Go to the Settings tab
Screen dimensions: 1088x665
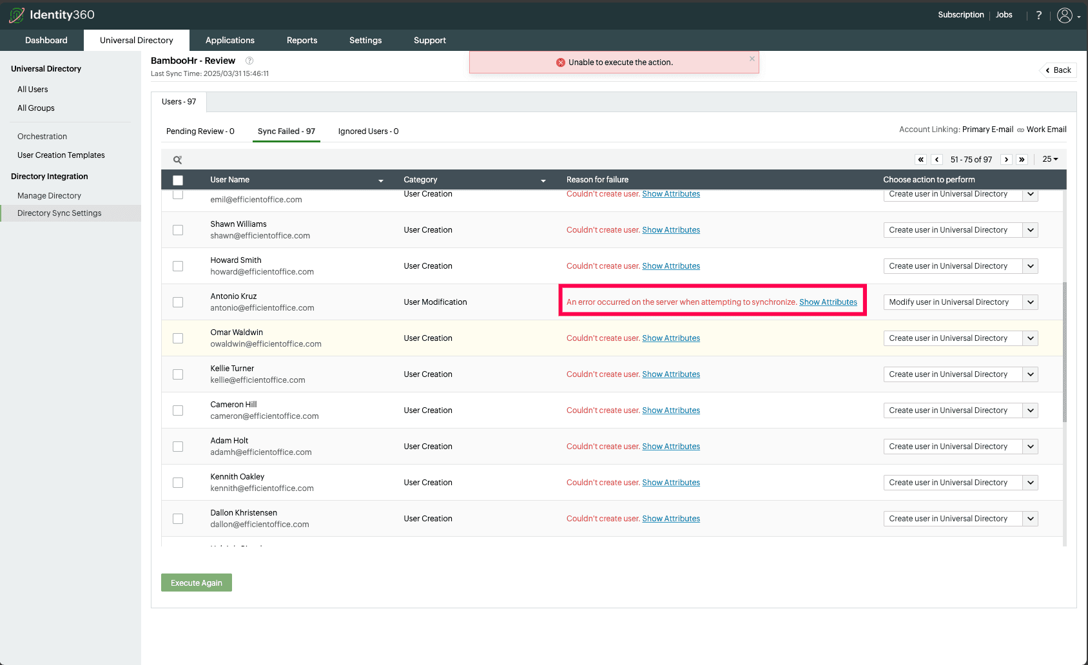point(365,40)
